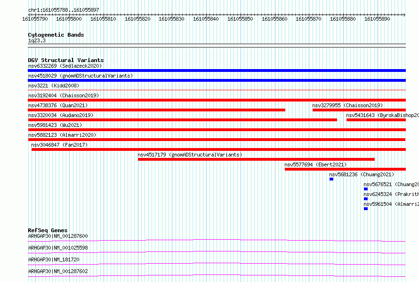Click the Cytogenetic Bands track heading
419x282 pixels.
tap(56, 35)
